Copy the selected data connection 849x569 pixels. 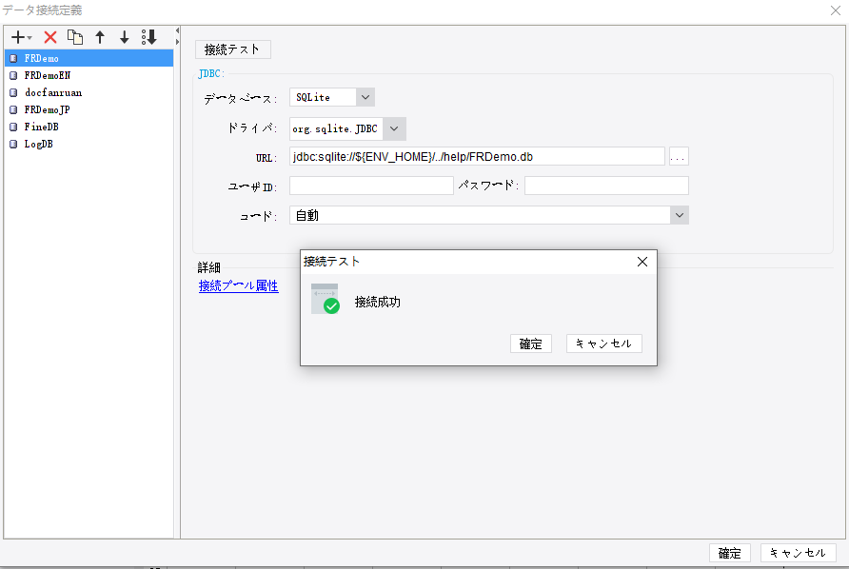[x=75, y=37]
